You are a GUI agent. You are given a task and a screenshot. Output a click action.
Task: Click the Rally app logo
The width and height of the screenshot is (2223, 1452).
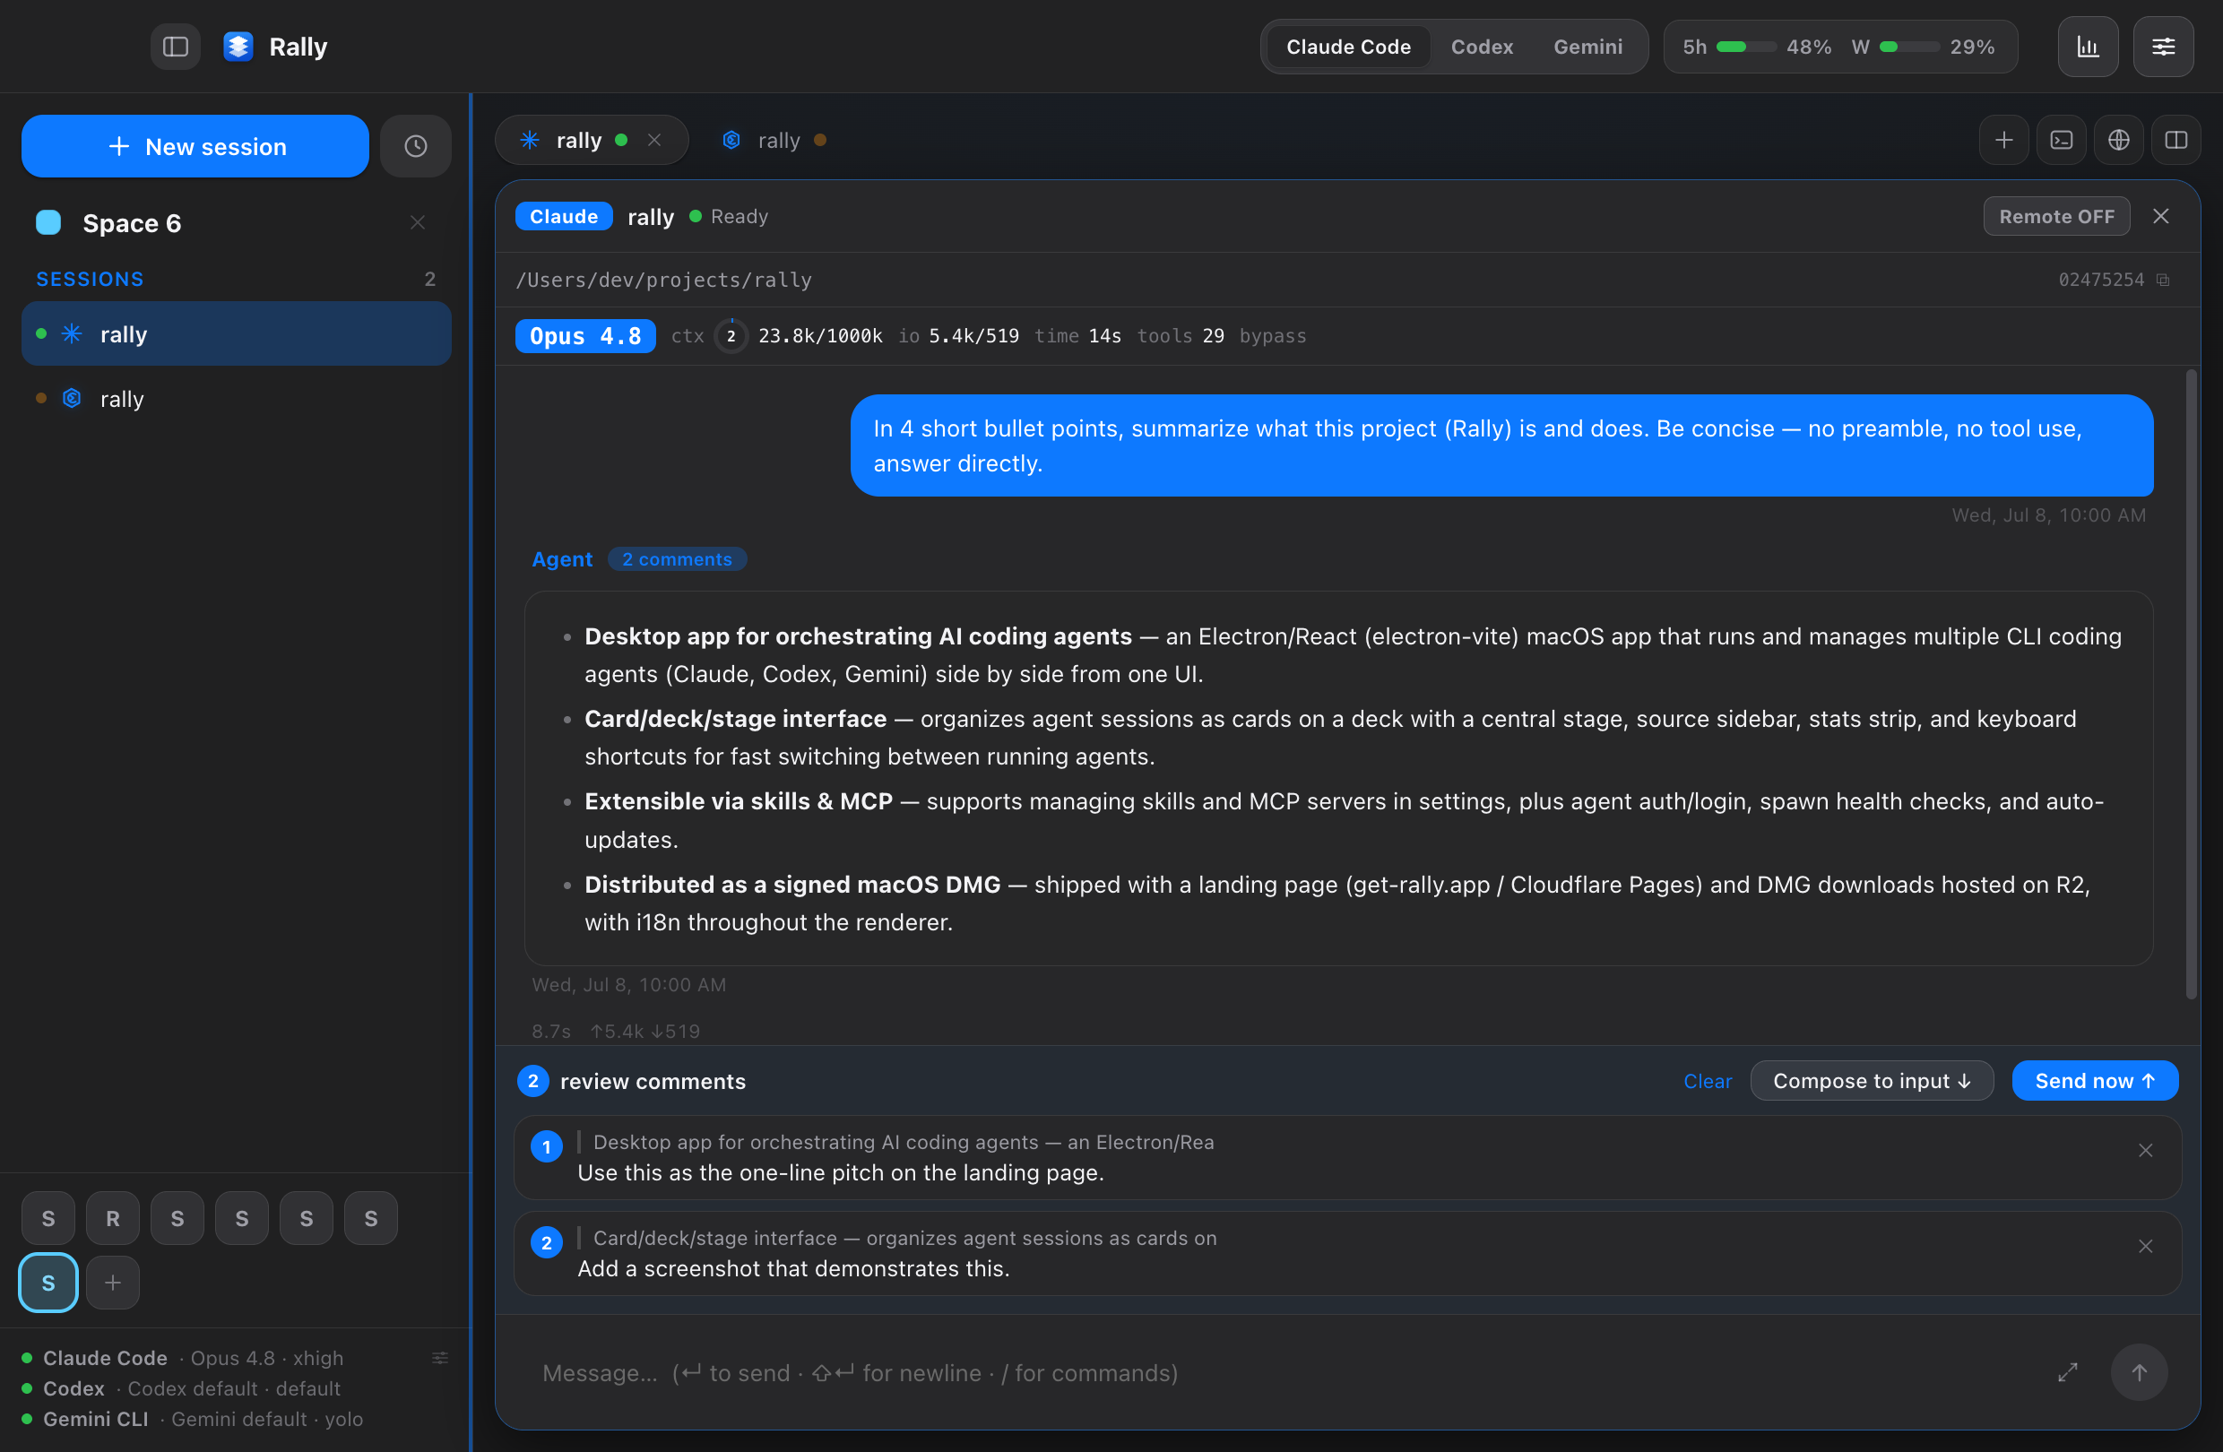[x=238, y=47]
